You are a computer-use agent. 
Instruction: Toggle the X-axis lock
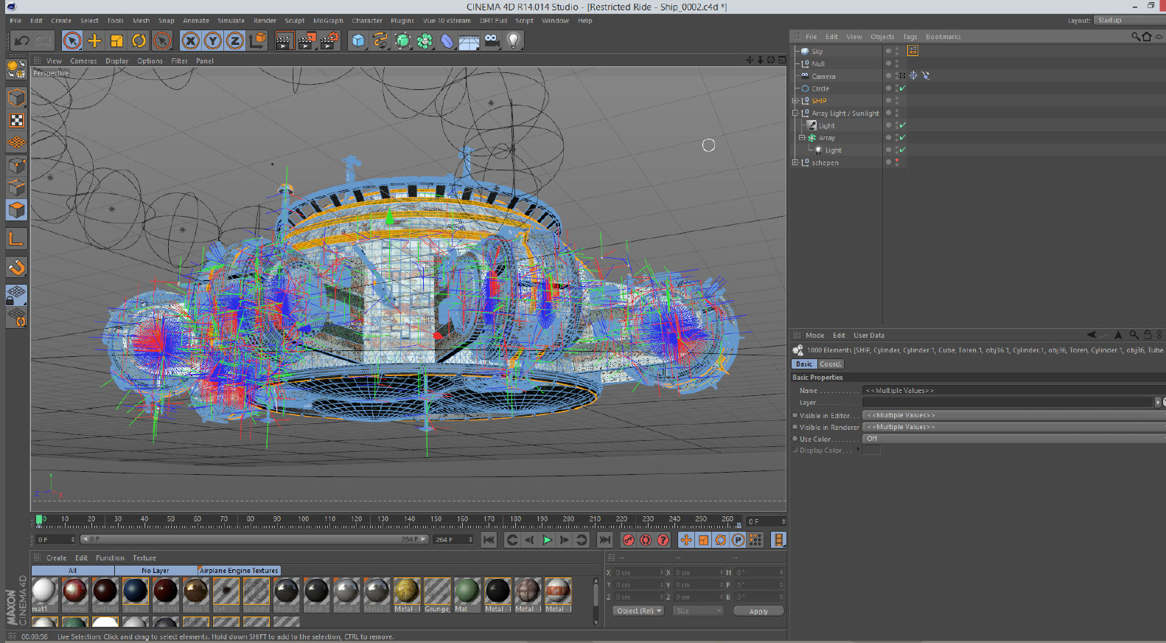(190, 41)
